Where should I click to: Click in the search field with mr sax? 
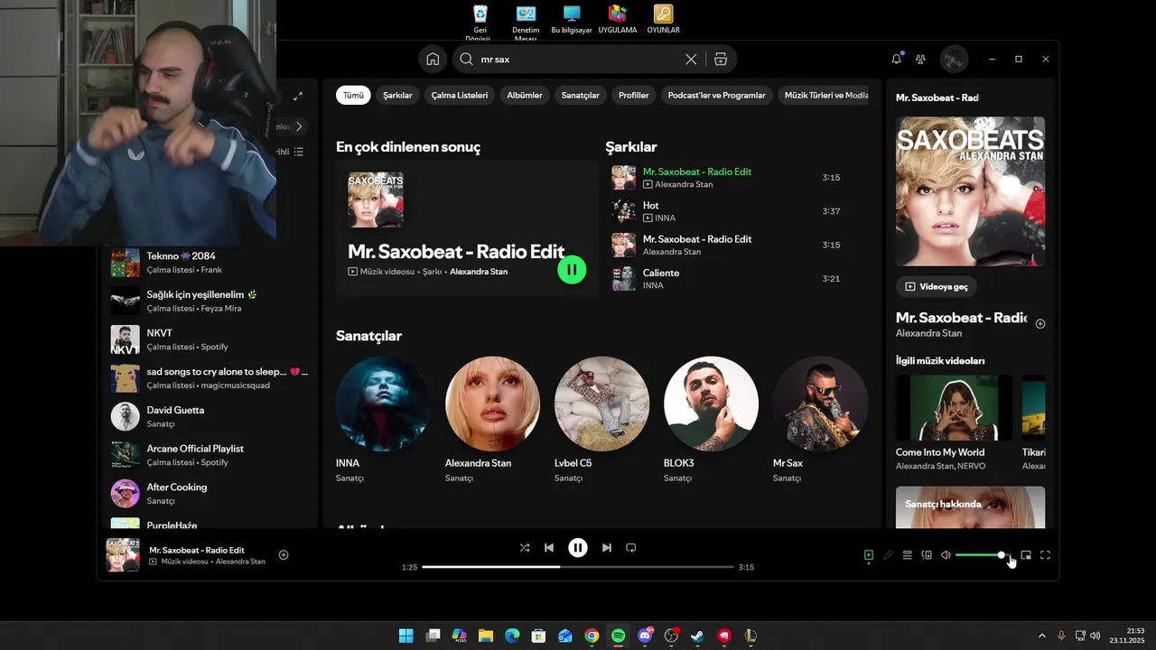click(x=578, y=59)
